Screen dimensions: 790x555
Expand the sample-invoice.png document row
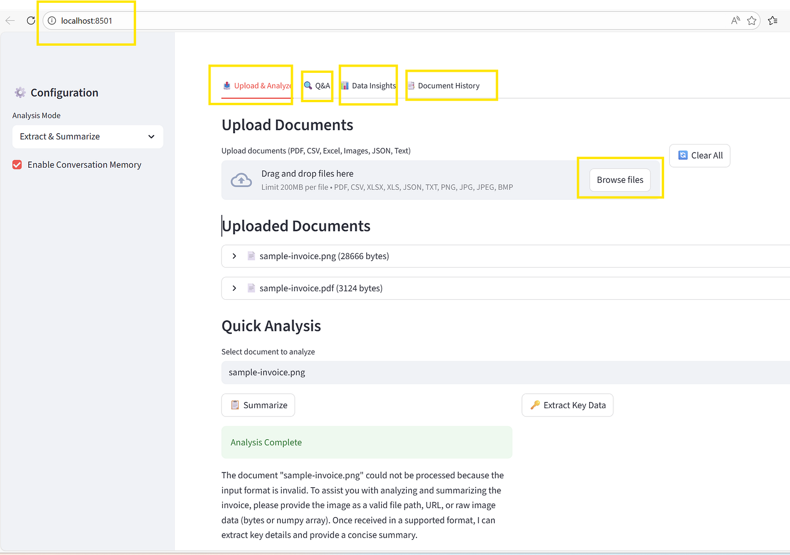point(506,256)
